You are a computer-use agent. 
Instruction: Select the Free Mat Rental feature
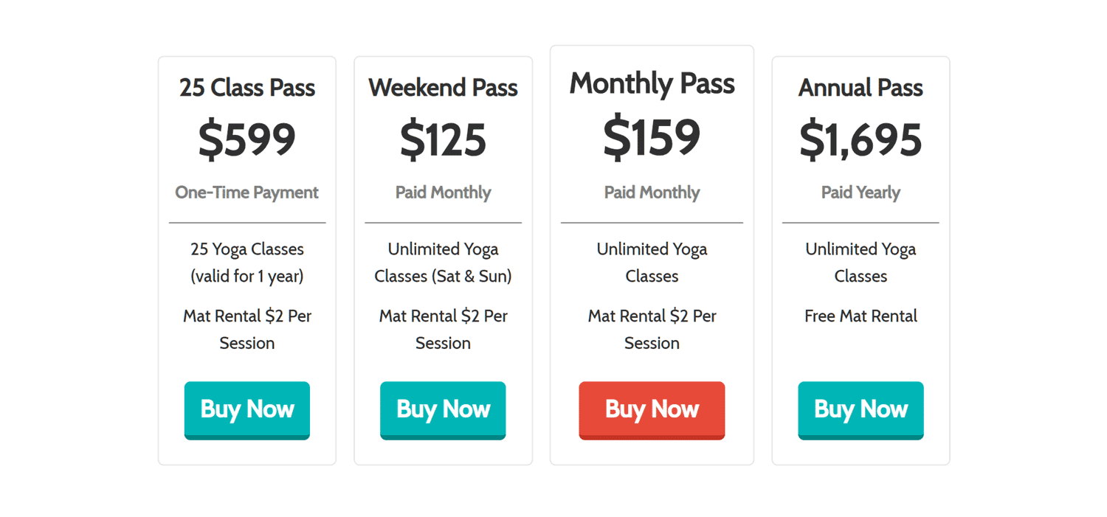pos(861,316)
